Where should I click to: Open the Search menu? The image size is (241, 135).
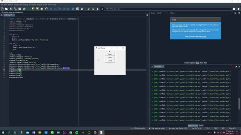pos(11,5)
